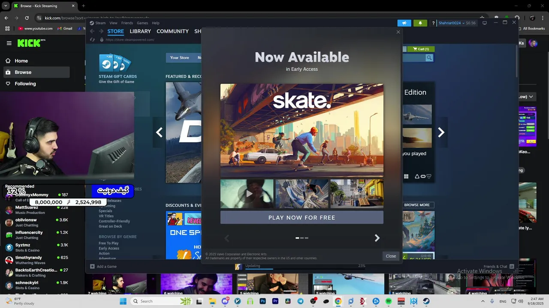Open Kick sort order dropdown chevron
The height and width of the screenshot is (308, 549).
[x=531, y=97]
